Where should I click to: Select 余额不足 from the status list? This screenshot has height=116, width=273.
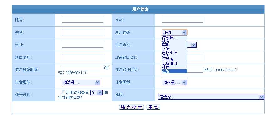[x=174, y=52]
